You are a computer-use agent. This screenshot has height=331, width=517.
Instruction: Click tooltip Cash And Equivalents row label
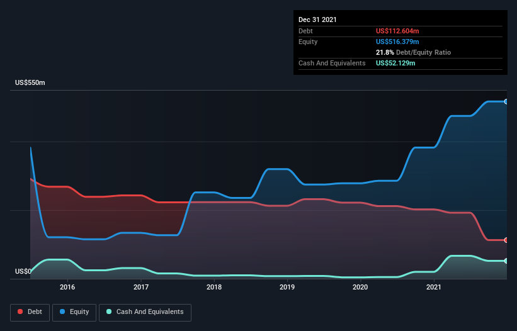tap(332, 63)
